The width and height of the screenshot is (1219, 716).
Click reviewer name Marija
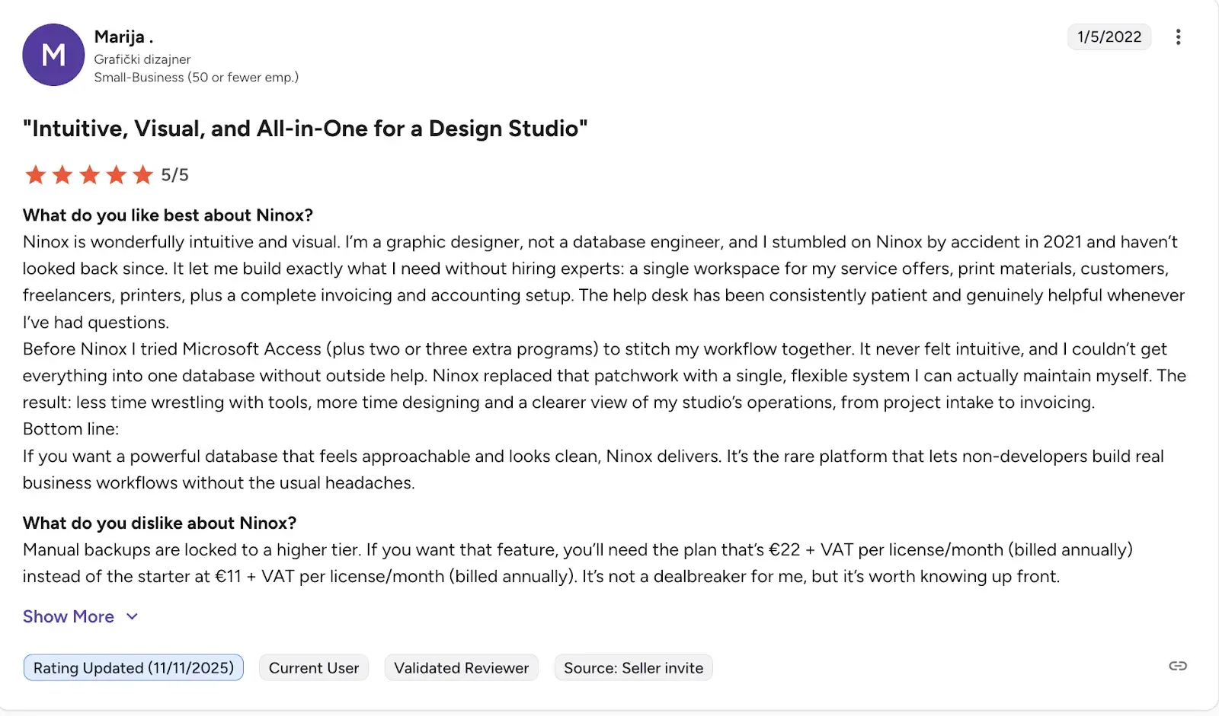click(120, 37)
